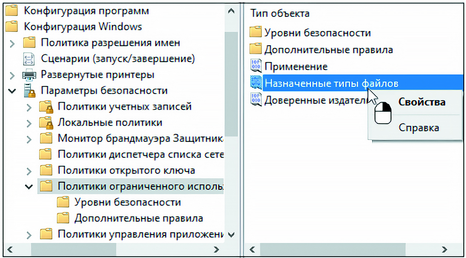
Task: Expand the Политики открытого ключа node
Action: 29,171
